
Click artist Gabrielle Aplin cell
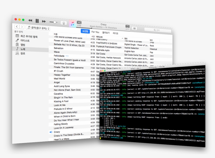pos(103,50)
